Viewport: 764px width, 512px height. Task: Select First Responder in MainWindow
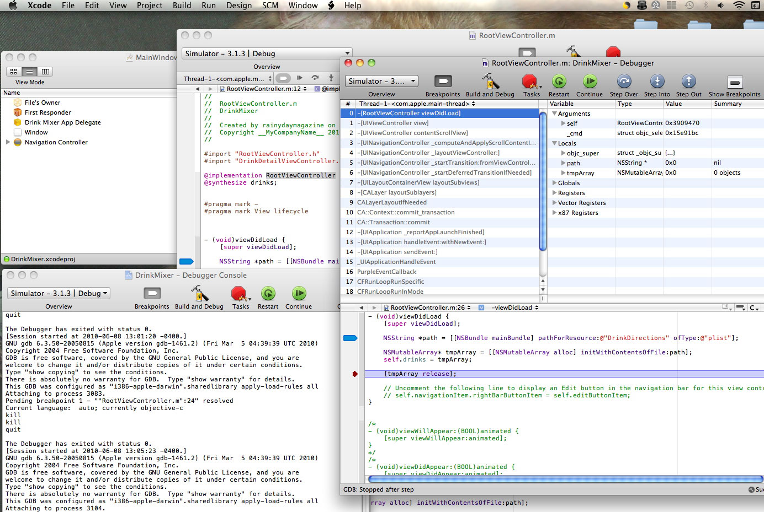[47, 112]
